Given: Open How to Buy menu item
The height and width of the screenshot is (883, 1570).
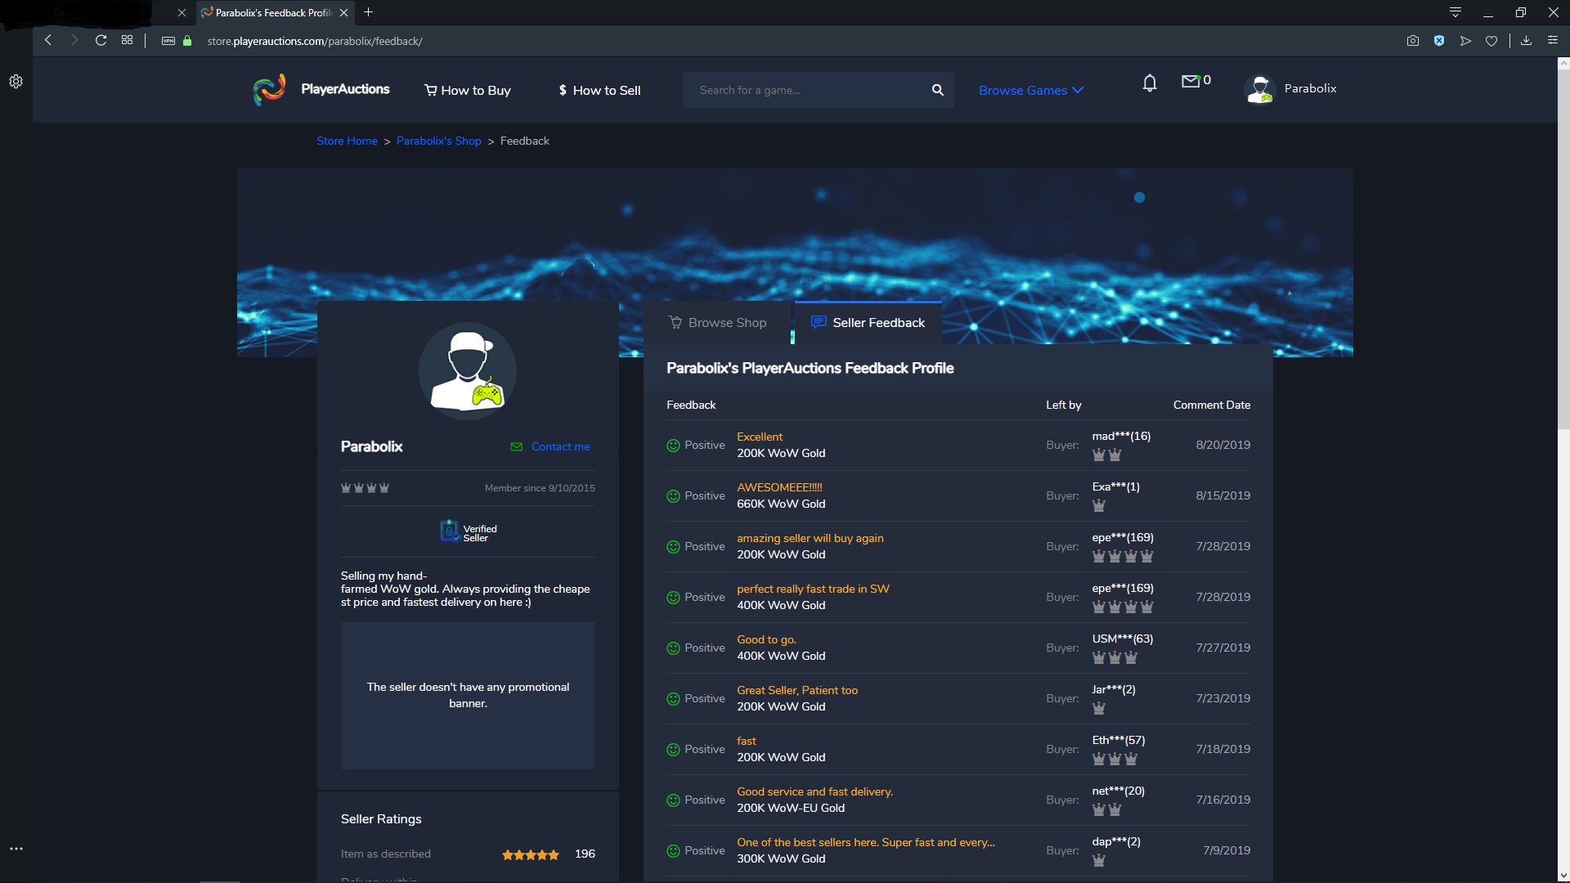Looking at the screenshot, I should tap(468, 90).
